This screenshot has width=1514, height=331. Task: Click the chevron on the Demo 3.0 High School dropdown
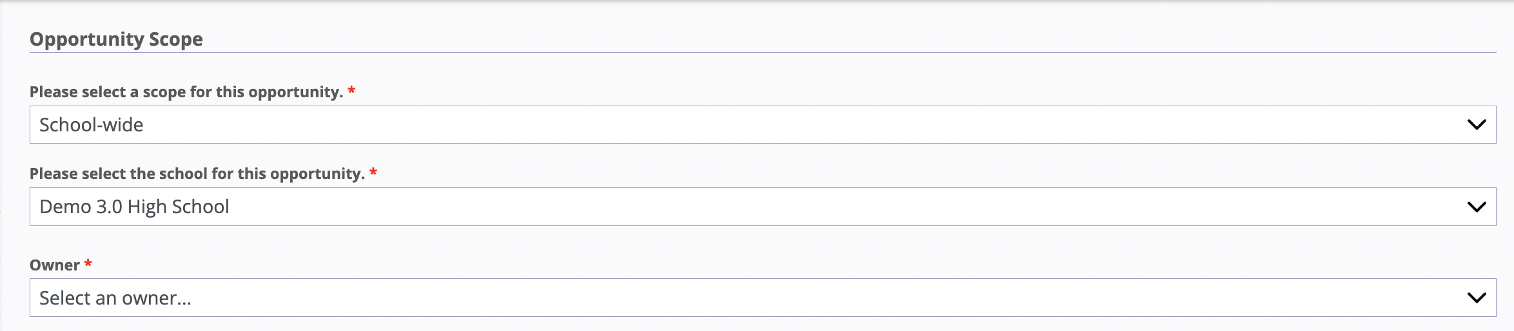1476,207
